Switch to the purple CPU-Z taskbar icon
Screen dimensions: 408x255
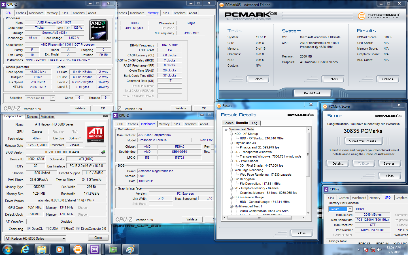[94, 249]
